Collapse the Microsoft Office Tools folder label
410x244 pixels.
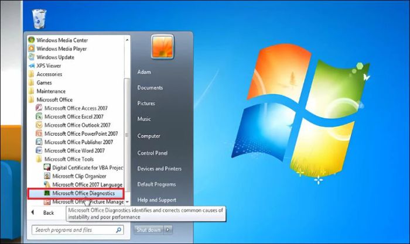(x=69, y=159)
